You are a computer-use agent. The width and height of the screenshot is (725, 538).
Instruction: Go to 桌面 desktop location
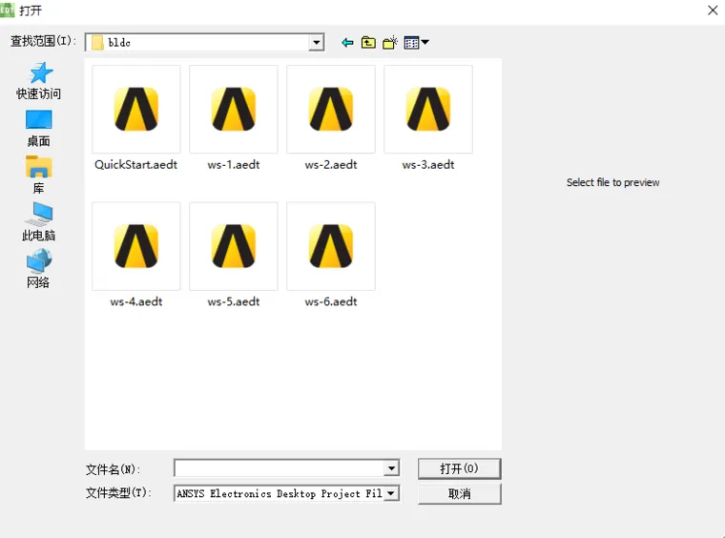pyautogui.click(x=38, y=129)
